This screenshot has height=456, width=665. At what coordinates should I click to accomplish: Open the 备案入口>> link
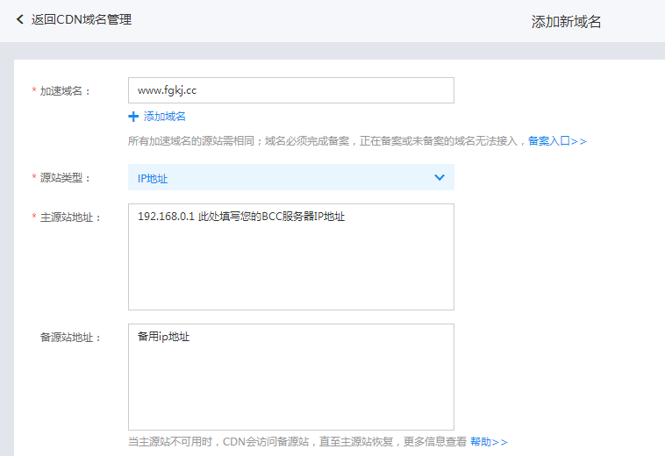click(557, 141)
